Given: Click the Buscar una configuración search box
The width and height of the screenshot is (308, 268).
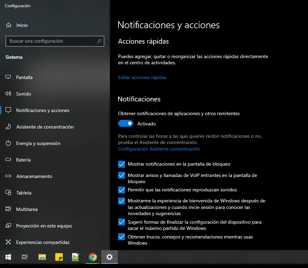Looking at the screenshot, I should [55, 41].
